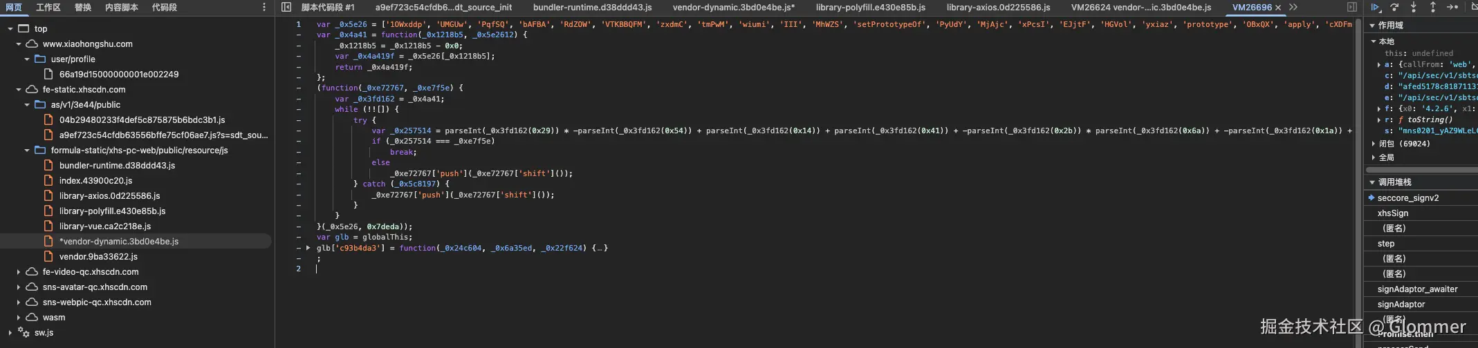Image resolution: width=1478 pixels, height=348 pixels.
Task: Resume script execution
Action: tap(1375, 8)
